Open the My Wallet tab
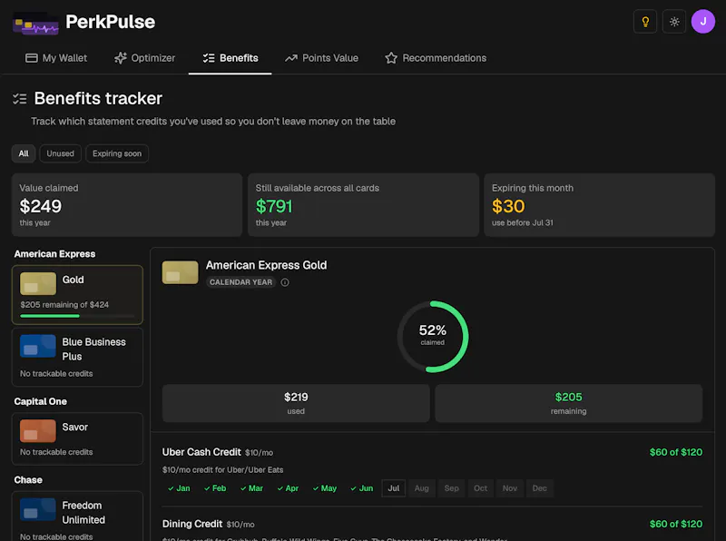 pos(56,58)
